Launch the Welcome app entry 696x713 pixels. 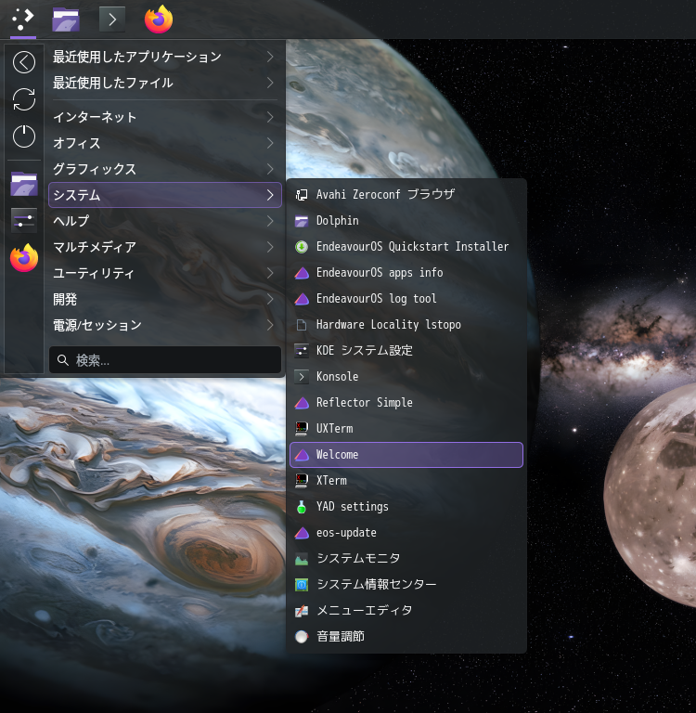(x=406, y=455)
